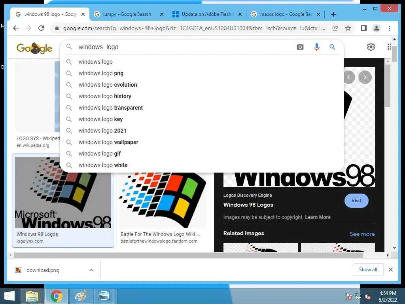Dismiss the downloads bar with X
This screenshot has height=304, width=405.
(391, 270)
